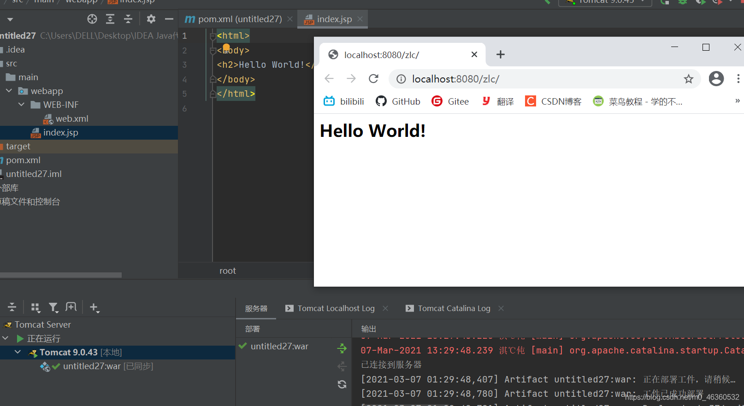
Task: Open Filter icon in Services toolbar
Action: coord(53,307)
